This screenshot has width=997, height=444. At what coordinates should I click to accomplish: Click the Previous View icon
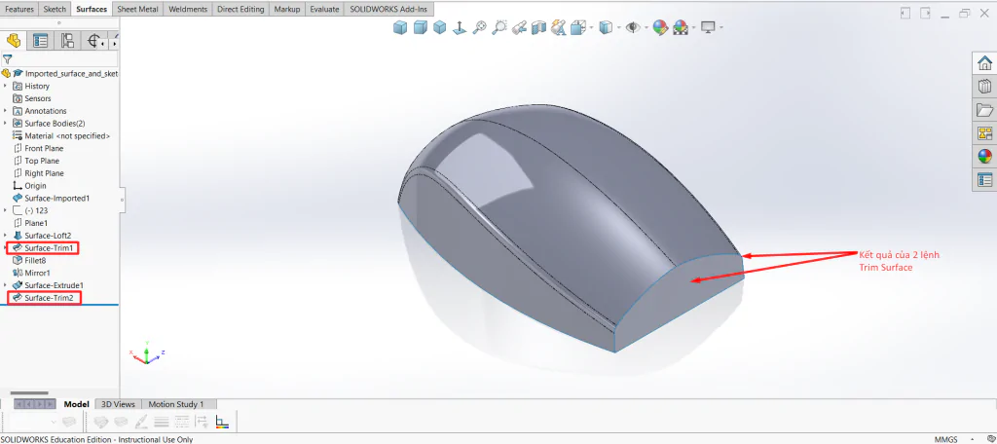pyautogui.click(x=520, y=27)
